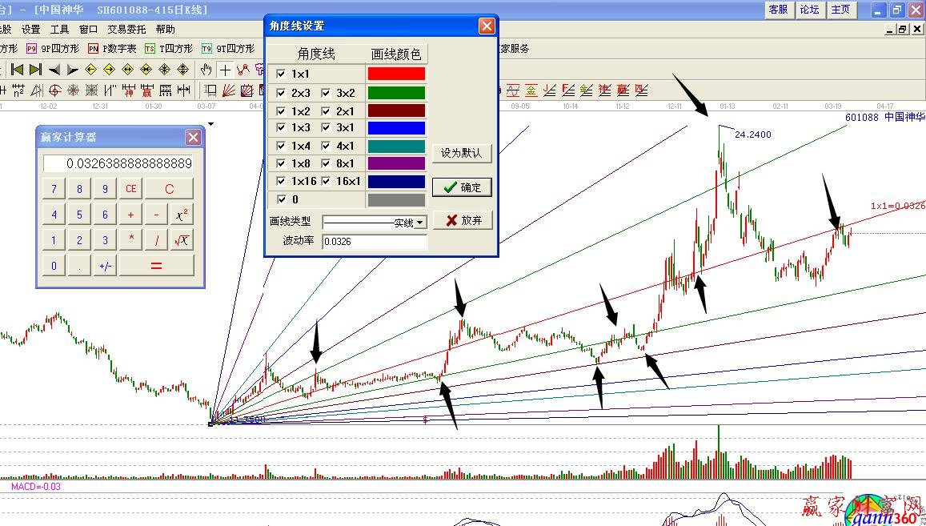The height and width of the screenshot is (526, 926).
Task: Select the square spiderweb grid tool
Action: tap(91, 90)
